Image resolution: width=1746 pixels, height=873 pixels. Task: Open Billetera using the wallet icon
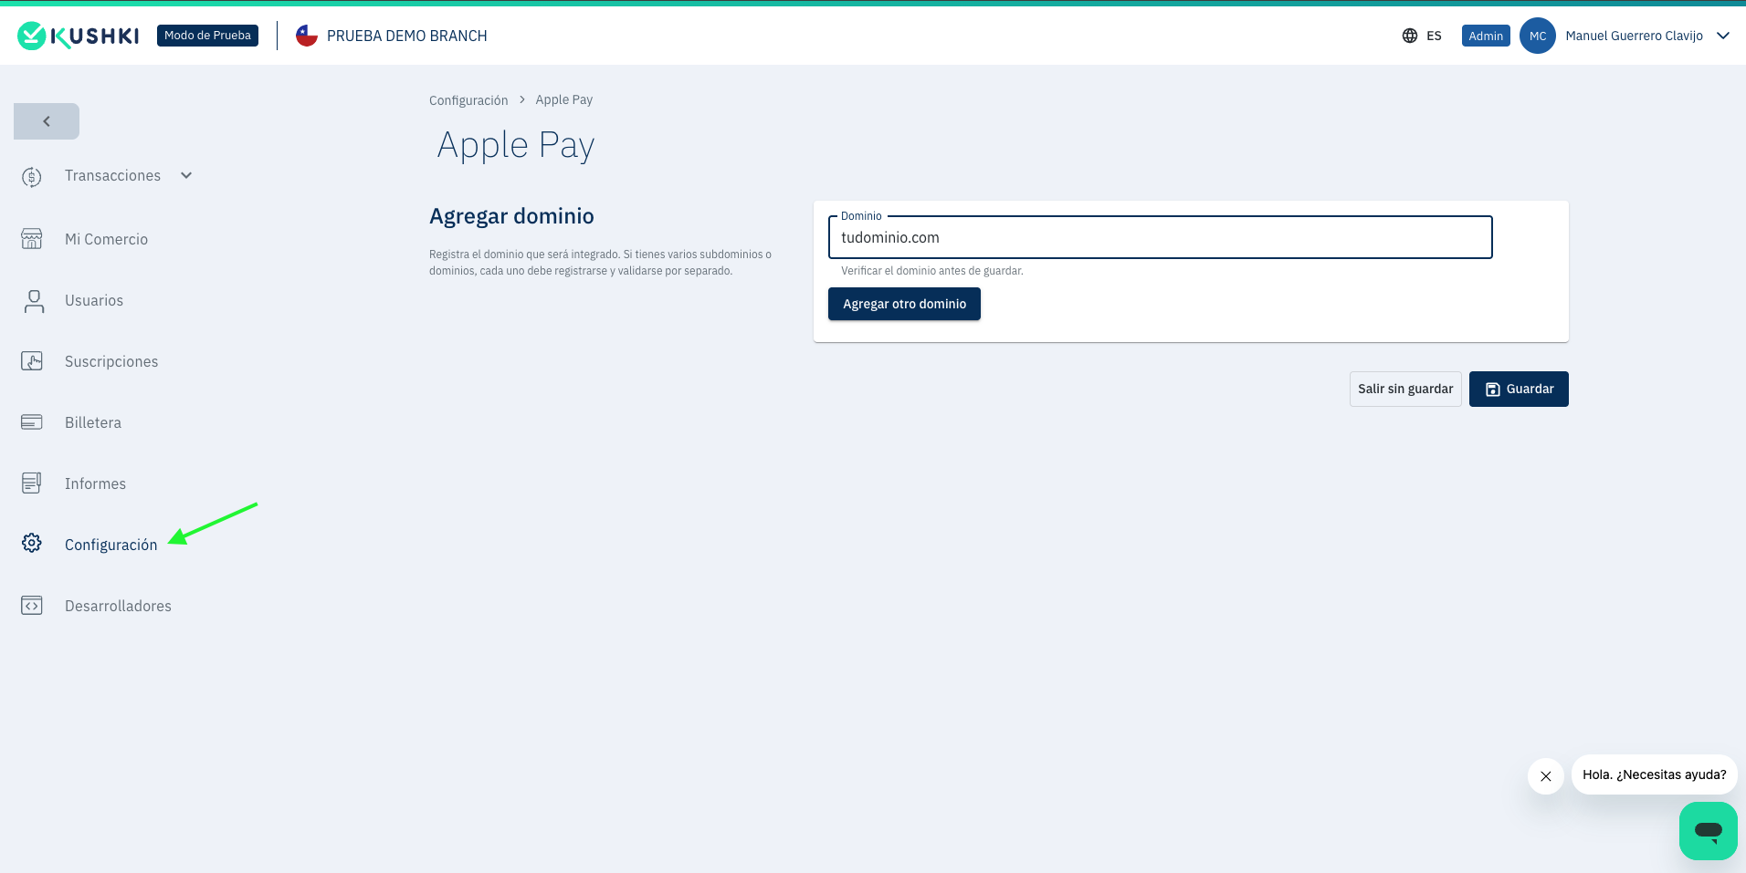coord(31,421)
